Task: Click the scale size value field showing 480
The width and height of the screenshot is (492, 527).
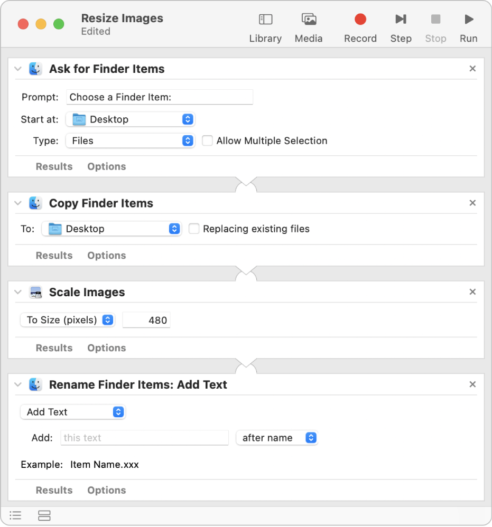Action: [x=146, y=319]
